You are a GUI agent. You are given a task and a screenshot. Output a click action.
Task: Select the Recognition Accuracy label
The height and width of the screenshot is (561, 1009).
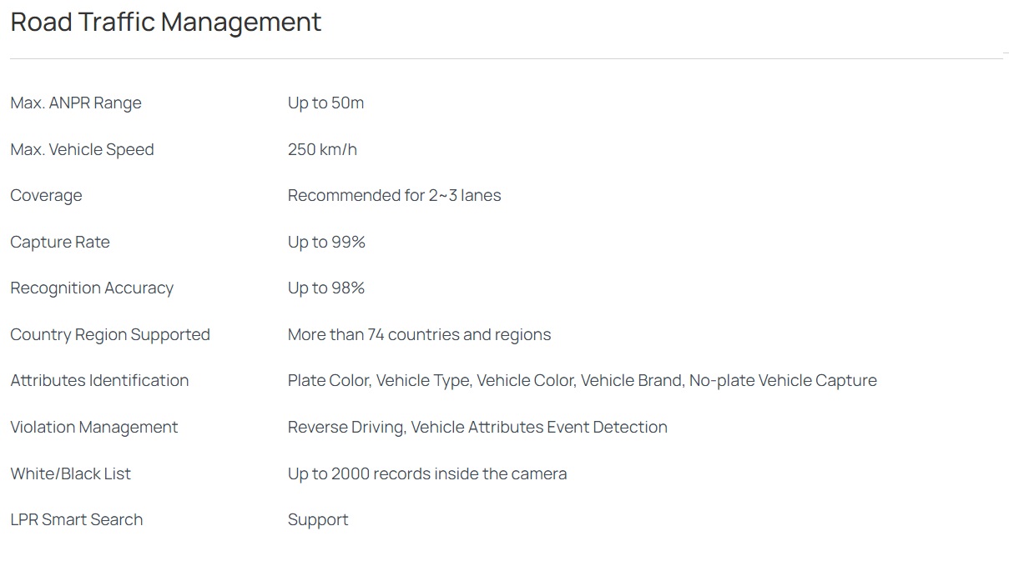pos(92,288)
